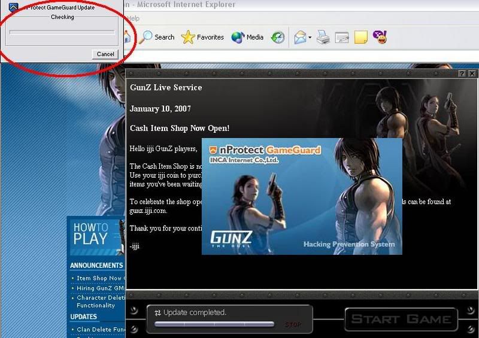Screen dimensions: 479x338
Task: Open the Clan Delete update link
Action: 101,330
